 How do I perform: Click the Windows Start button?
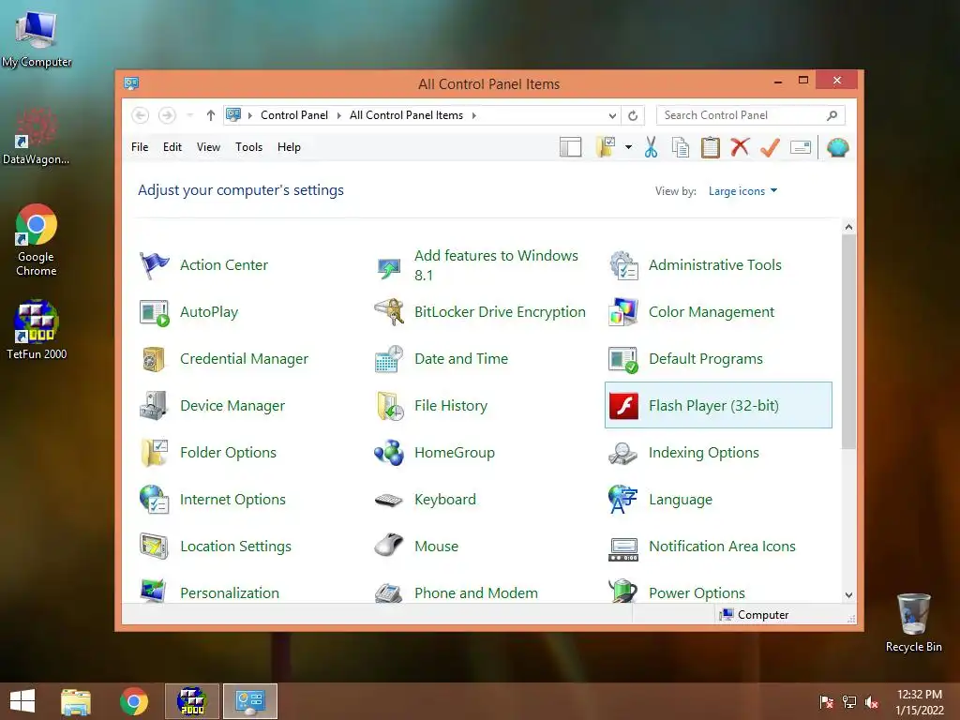pyautogui.click(x=22, y=701)
